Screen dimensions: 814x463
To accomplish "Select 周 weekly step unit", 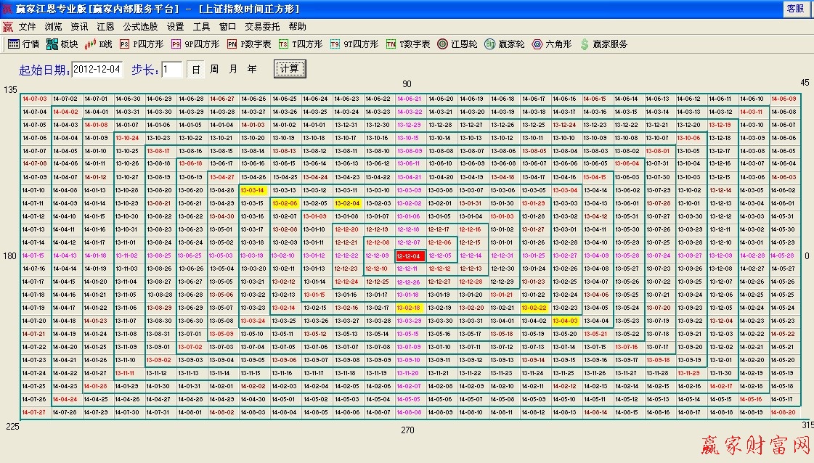I will [213, 69].
